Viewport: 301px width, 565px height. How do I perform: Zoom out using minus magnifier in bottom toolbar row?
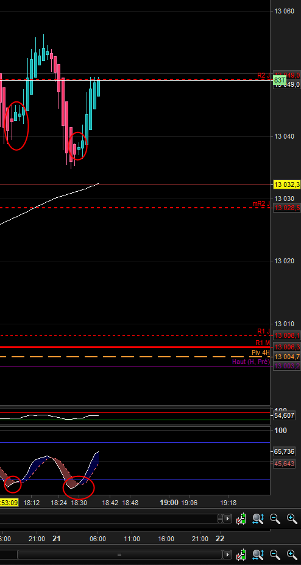(x=275, y=554)
